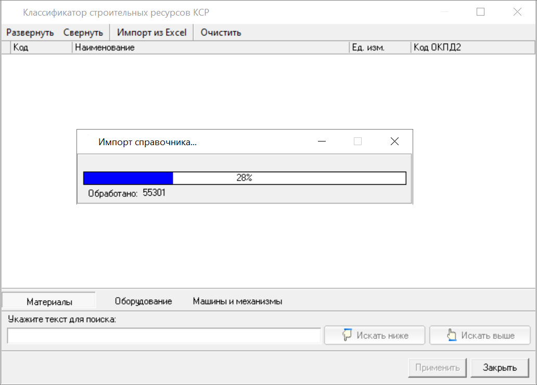Switch to the Материалы tab
537x385 pixels.
(49, 301)
